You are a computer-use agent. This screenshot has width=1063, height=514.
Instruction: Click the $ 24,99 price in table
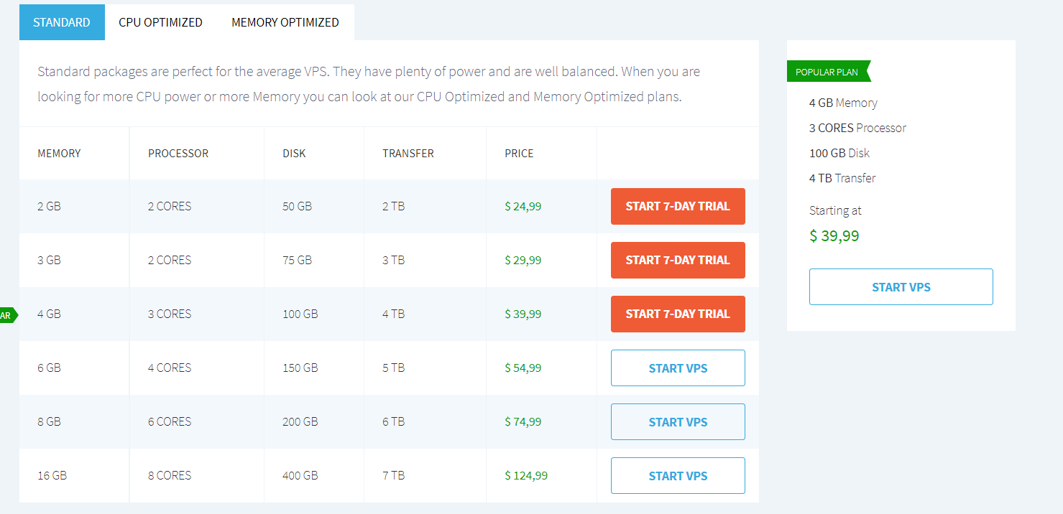[x=523, y=207]
